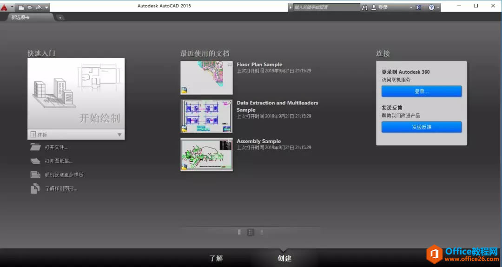502x267 pixels.
Task: Click the blue 发送反馈 button
Action: pyautogui.click(x=421, y=127)
